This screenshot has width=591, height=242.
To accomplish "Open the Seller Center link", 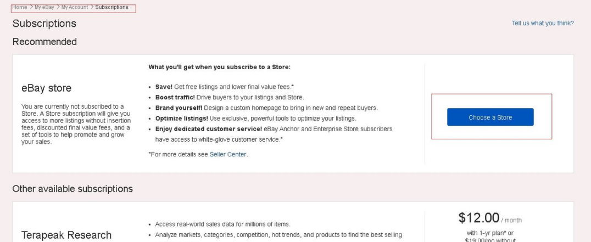I will pyautogui.click(x=228, y=155).
